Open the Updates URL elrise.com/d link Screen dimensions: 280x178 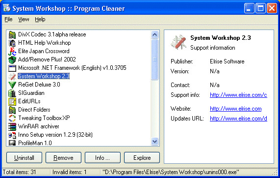click(238, 119)
